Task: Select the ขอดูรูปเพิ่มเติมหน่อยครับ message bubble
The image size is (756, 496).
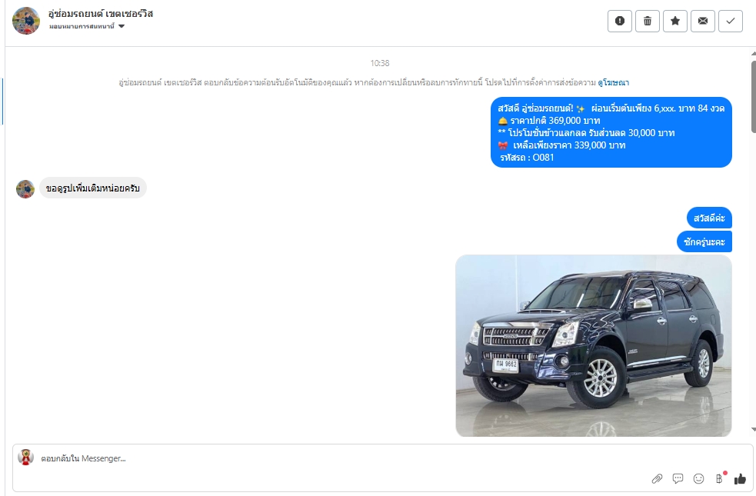Action: pos(92,188)
